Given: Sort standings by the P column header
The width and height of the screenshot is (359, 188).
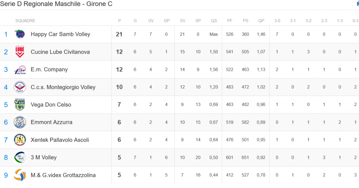Looking at the screenshot, I should pyautogui.click(x=120, y=21).
